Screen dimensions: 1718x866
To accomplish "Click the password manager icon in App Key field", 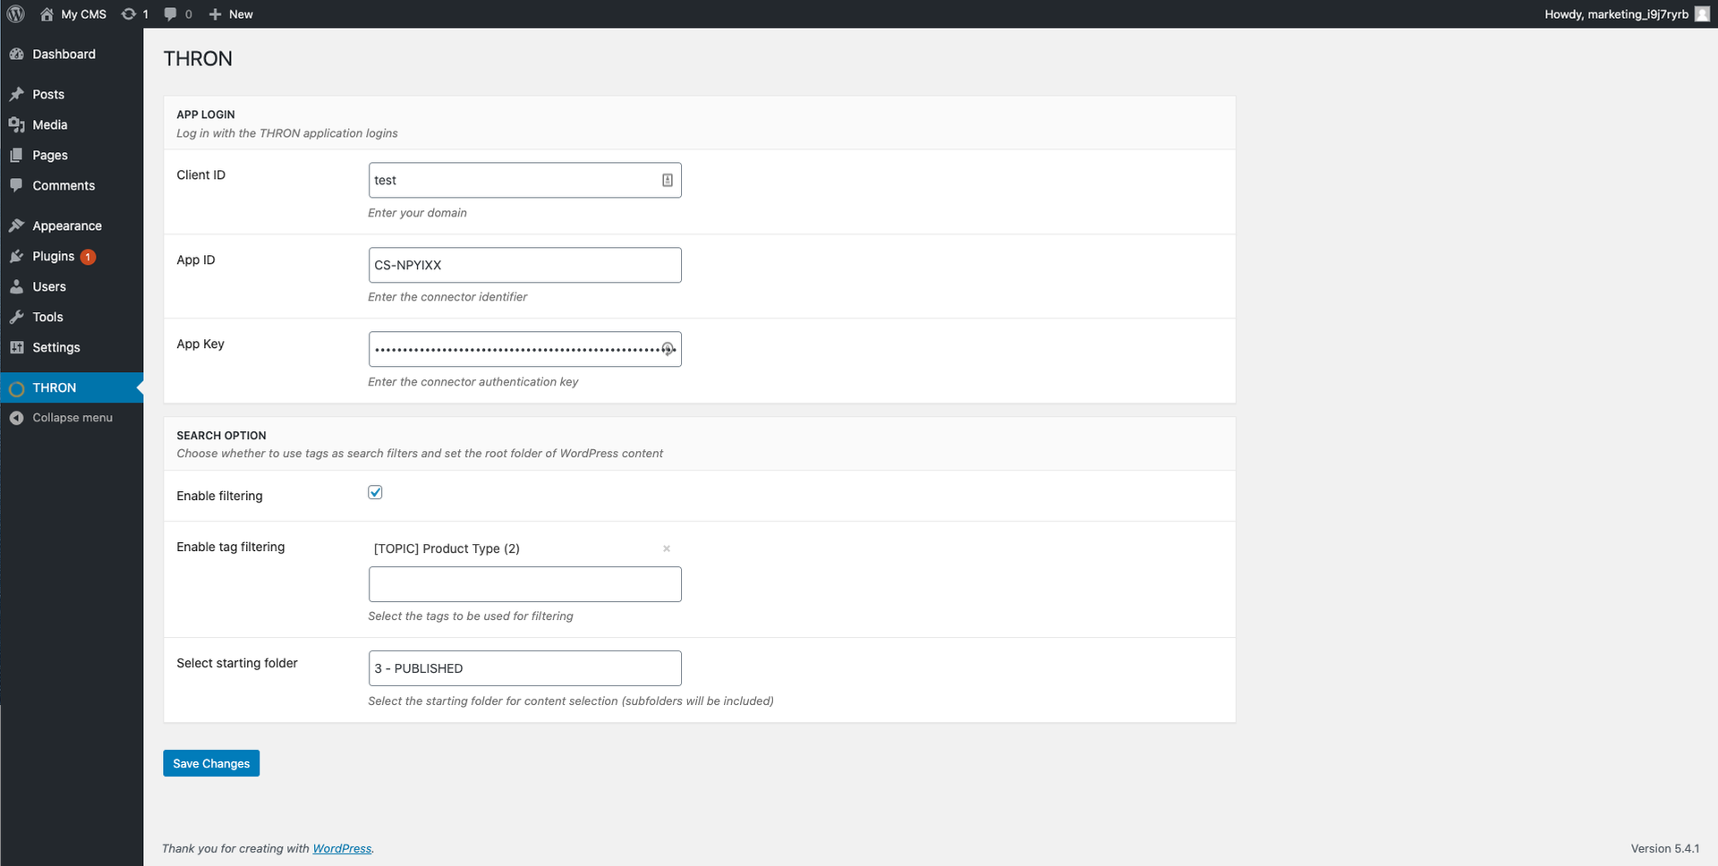I will click(668, 349).
